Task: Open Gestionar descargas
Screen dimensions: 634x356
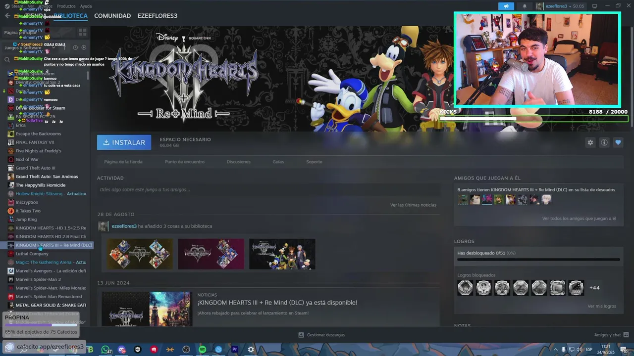Action: (x=325, y=335)
